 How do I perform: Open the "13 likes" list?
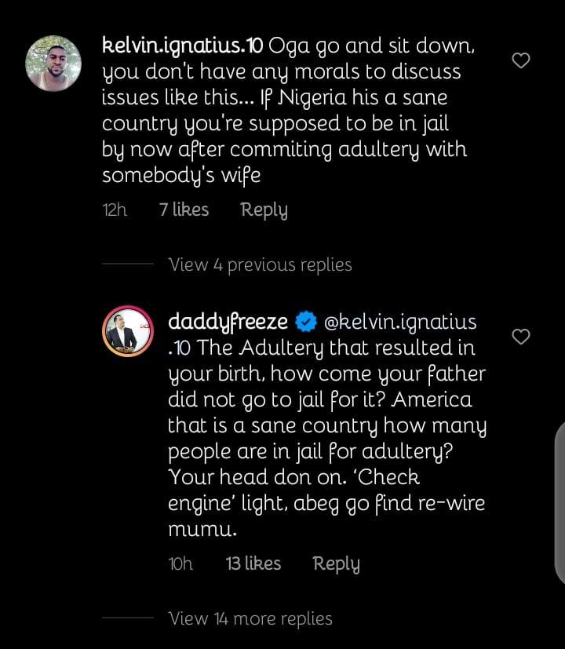253,563
